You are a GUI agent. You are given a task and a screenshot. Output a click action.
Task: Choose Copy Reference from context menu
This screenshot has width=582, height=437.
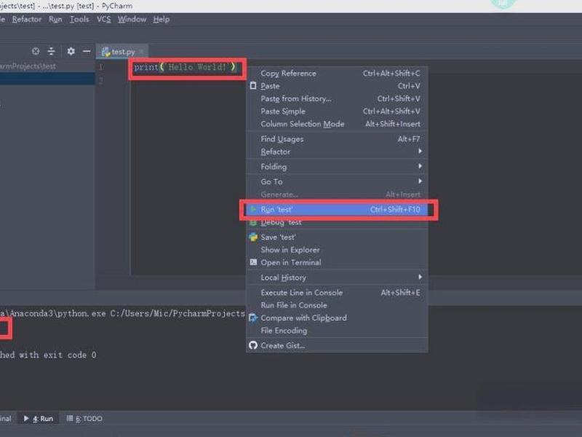[337, 74]
